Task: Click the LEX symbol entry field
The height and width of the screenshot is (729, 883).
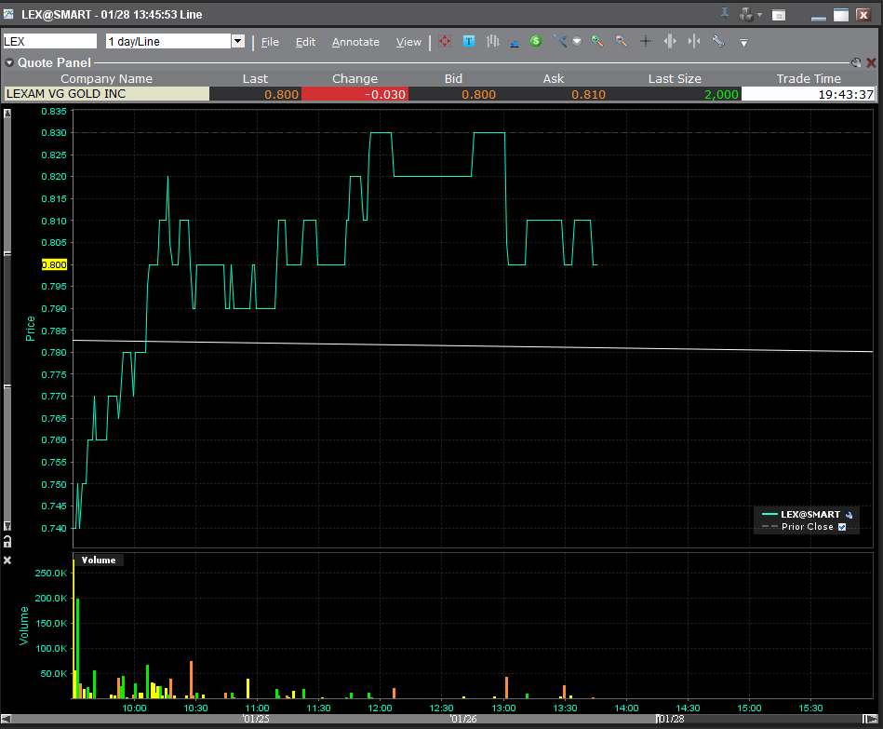Action: pyautogui.click(x=50, y=42)
